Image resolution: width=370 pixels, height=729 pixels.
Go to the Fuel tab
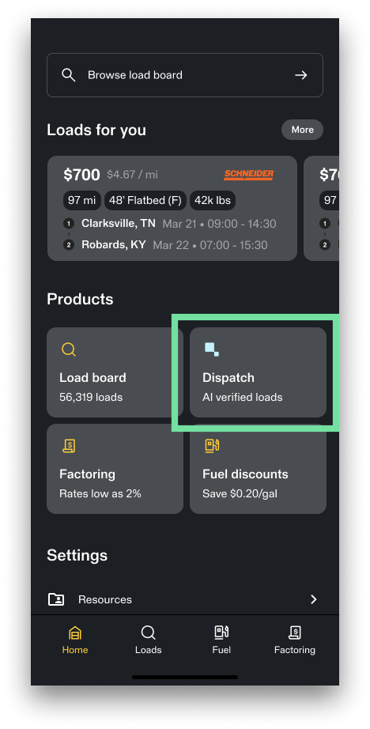click(x=221, y=640)
